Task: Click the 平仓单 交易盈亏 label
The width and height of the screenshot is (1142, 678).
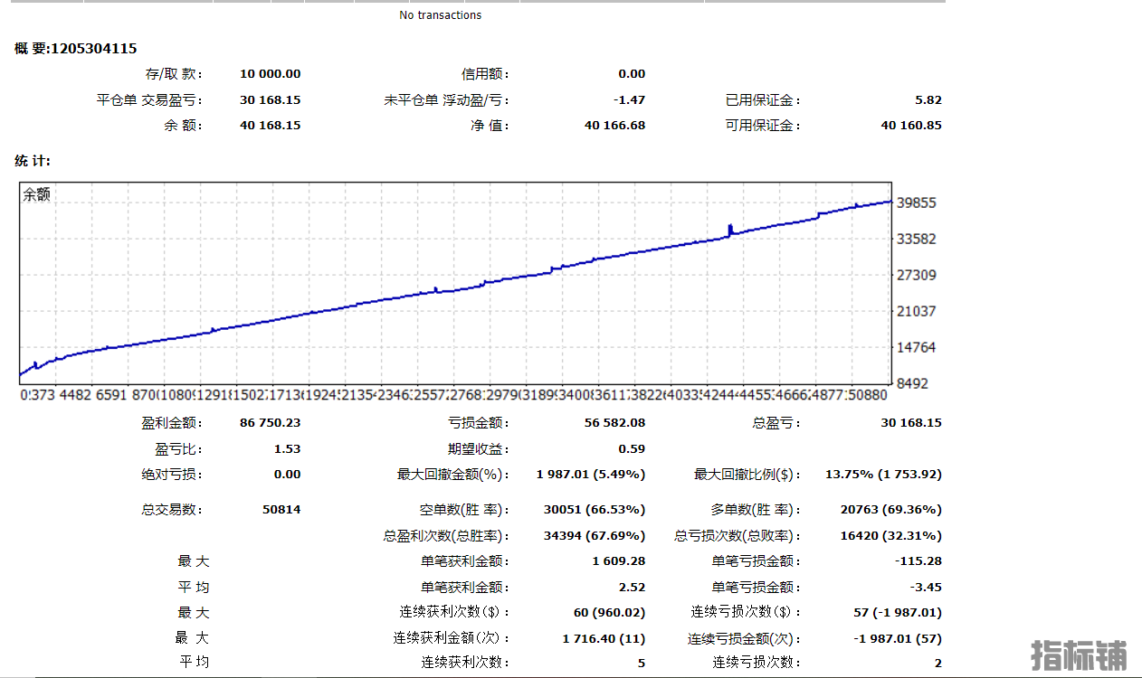Action: click(149, 100)
